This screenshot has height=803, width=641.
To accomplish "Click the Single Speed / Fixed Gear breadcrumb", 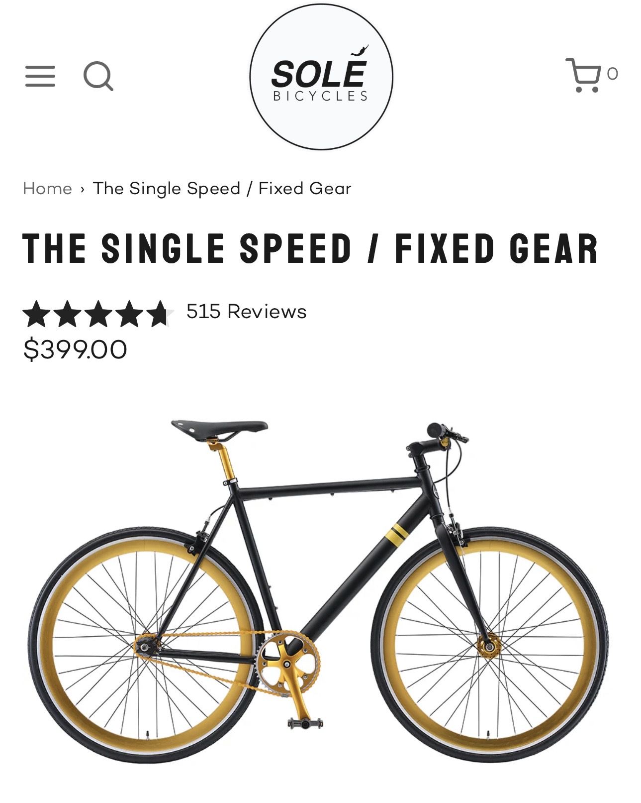I will (x=222, y=188).
